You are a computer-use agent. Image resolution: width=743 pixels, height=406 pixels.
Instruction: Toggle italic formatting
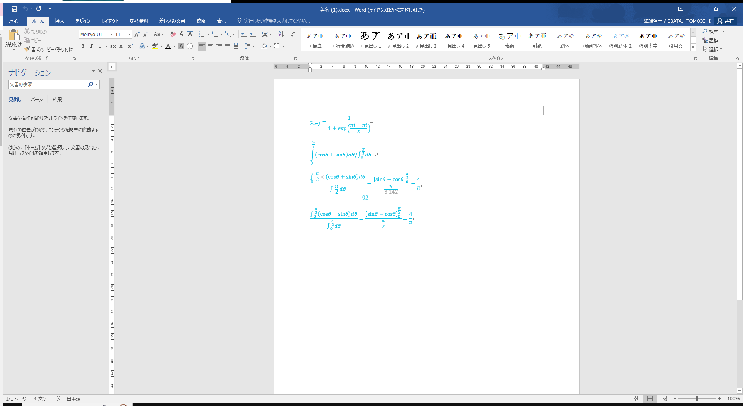[x=91, y=46]
